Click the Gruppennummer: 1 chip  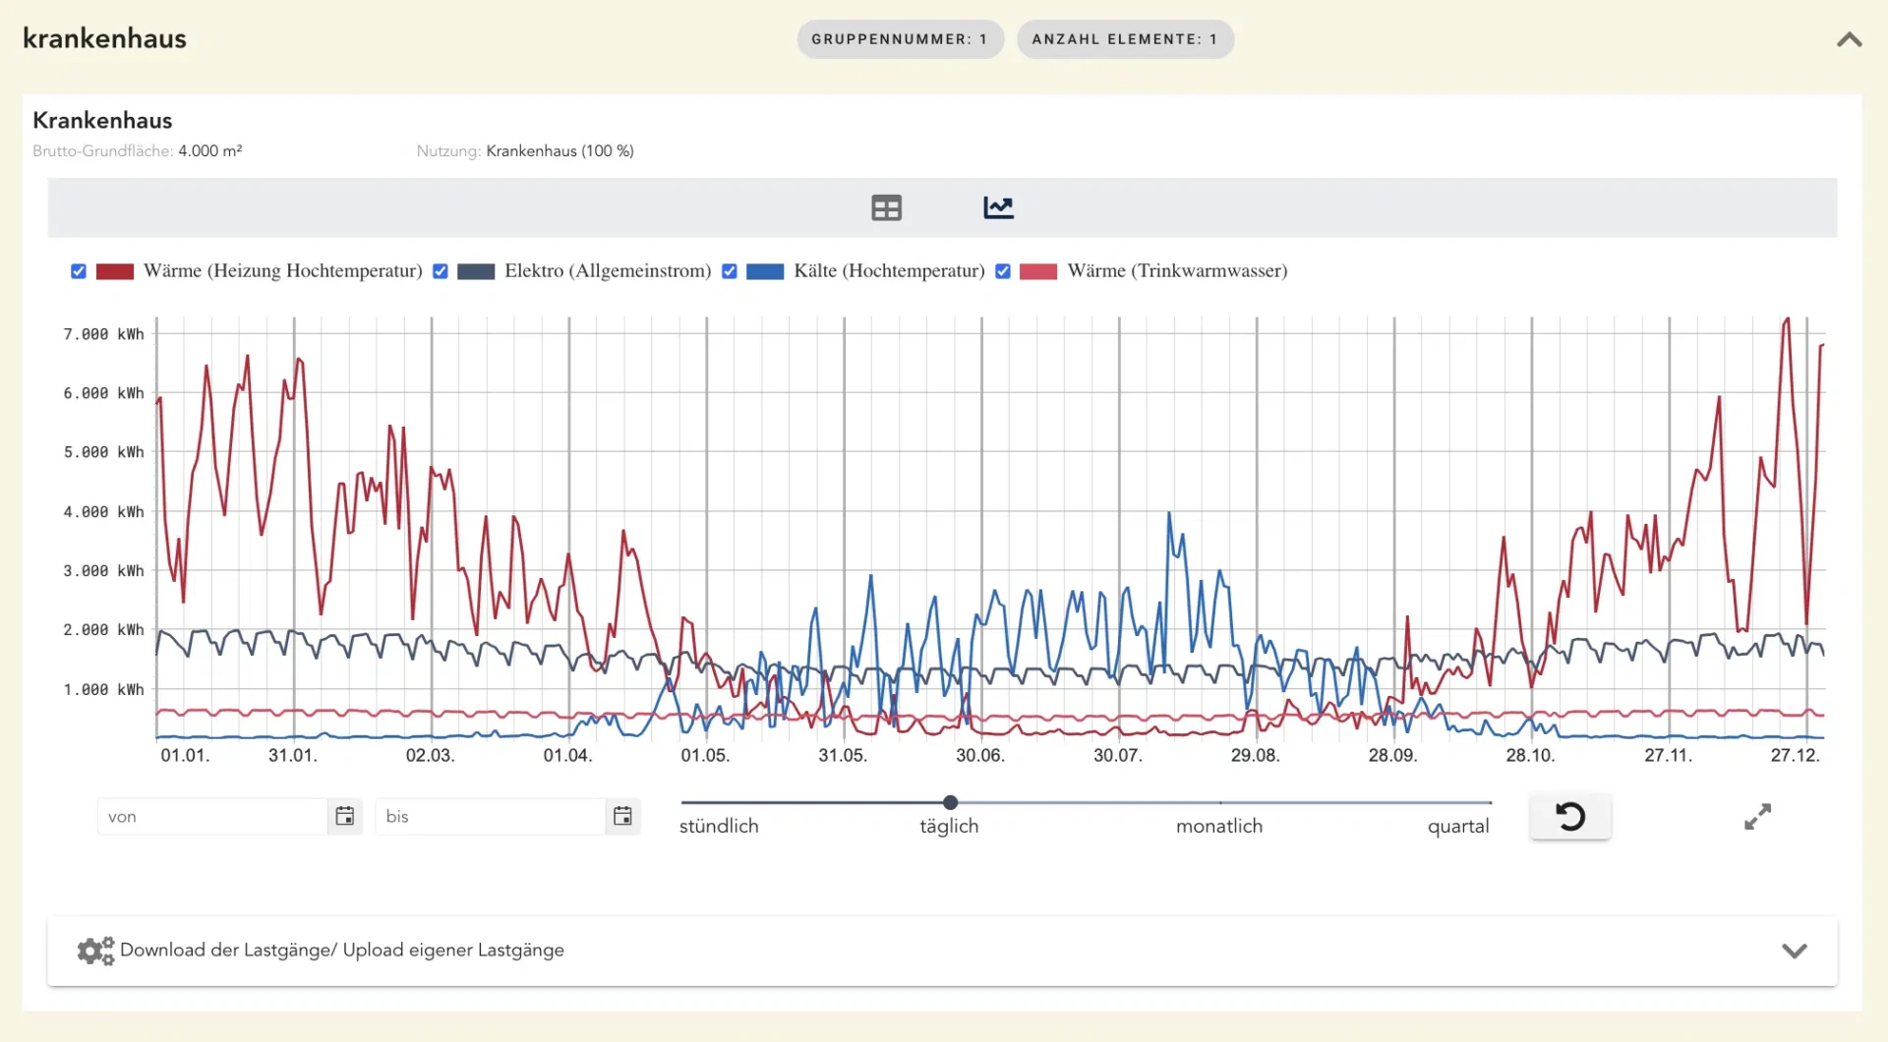click(x=899, y=39)
